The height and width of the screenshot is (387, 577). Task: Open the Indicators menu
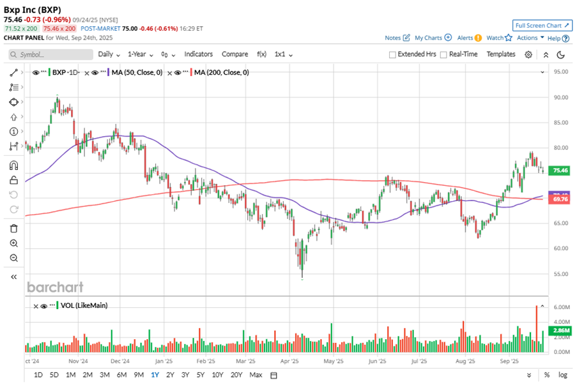click(x=198, y=54)
